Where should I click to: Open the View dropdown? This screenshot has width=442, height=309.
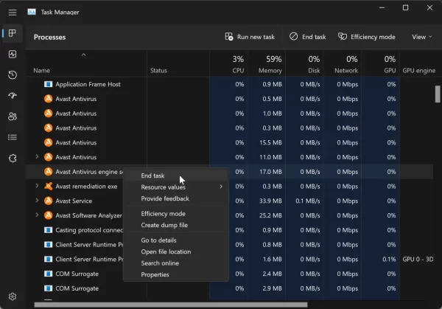[422, 37]
